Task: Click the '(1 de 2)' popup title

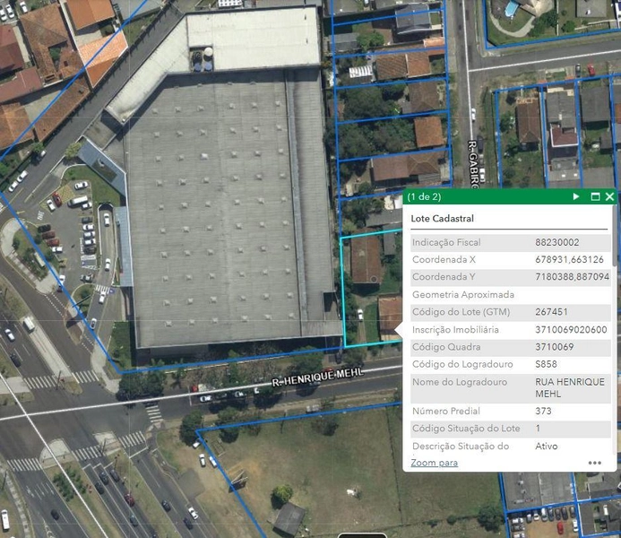Action: (x=424, y=196)
